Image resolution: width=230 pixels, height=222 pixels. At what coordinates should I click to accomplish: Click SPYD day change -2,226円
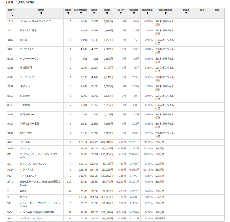tap(121, 182)
